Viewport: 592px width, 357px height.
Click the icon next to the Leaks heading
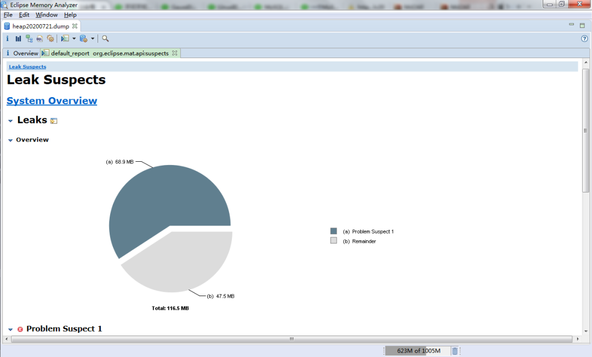(x=54, y=121)
